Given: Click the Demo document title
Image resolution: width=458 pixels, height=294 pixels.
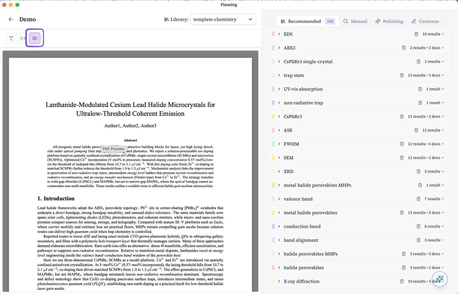Looking at the screenshot, I should coord(27,19).
